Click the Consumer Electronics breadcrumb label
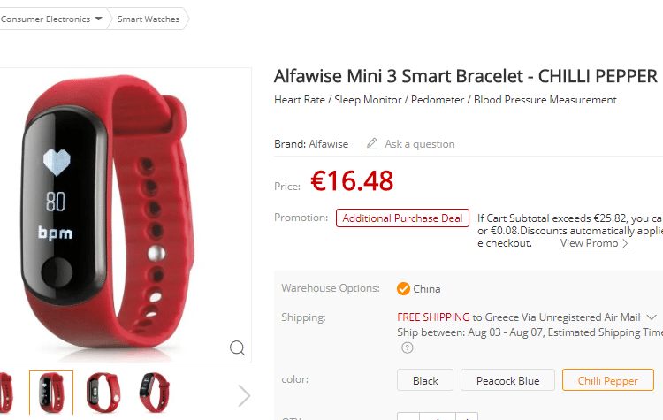663x420 pixels. coord(45,19)
